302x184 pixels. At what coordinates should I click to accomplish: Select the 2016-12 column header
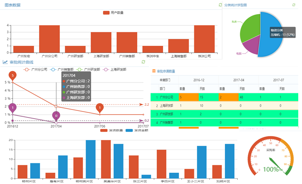click(x=199, y=80)
